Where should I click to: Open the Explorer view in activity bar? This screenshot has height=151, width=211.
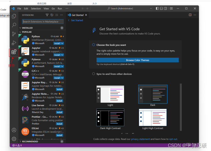(x=14, y=16)
